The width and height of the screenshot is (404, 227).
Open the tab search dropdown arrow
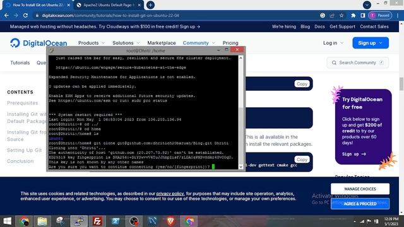click(x=367, y=4)
